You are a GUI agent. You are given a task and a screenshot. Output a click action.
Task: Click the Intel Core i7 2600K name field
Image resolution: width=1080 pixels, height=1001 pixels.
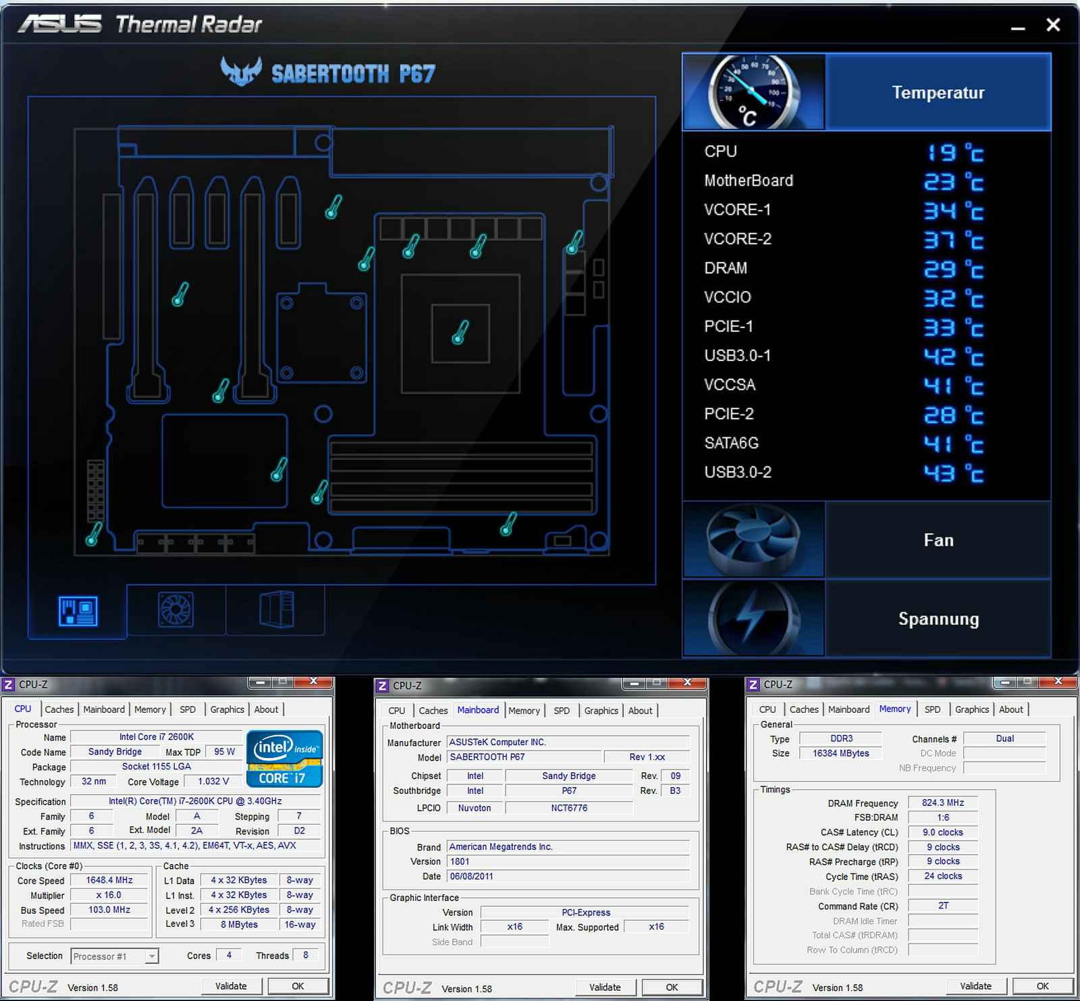(156, 737)
